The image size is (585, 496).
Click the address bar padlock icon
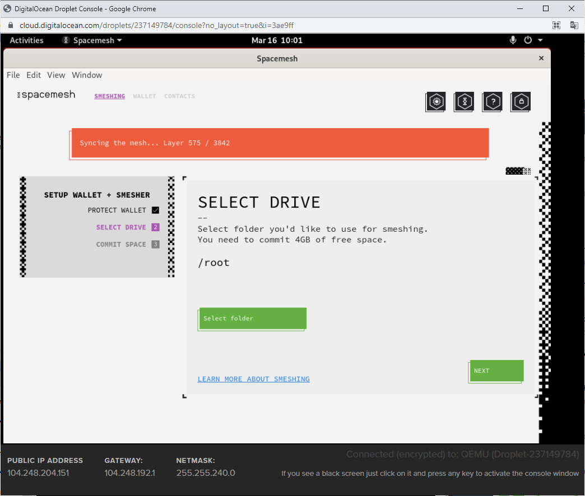10,25
